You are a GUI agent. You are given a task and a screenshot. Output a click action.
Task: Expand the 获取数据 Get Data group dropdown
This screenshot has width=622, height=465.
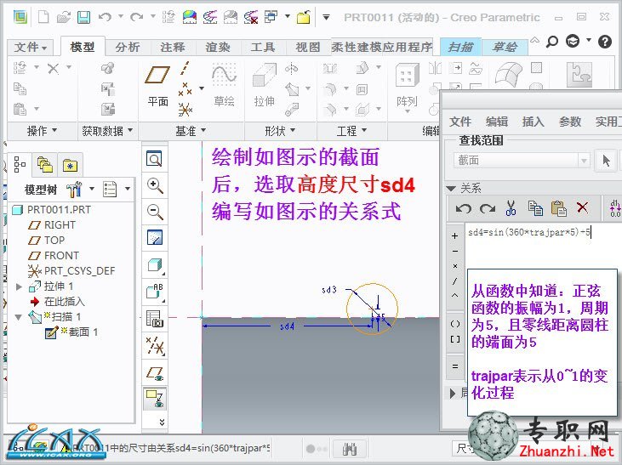[107, 130]
